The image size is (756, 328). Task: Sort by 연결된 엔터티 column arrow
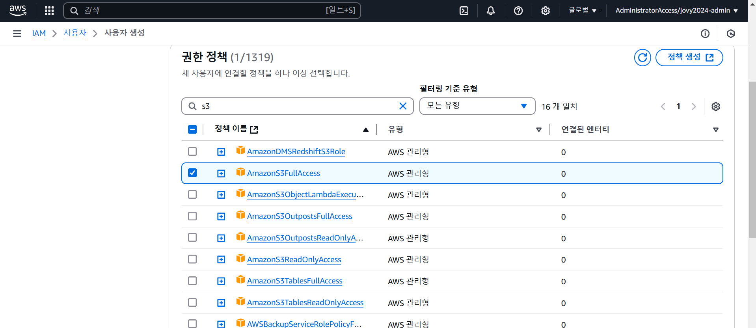(x=716, y=130)
